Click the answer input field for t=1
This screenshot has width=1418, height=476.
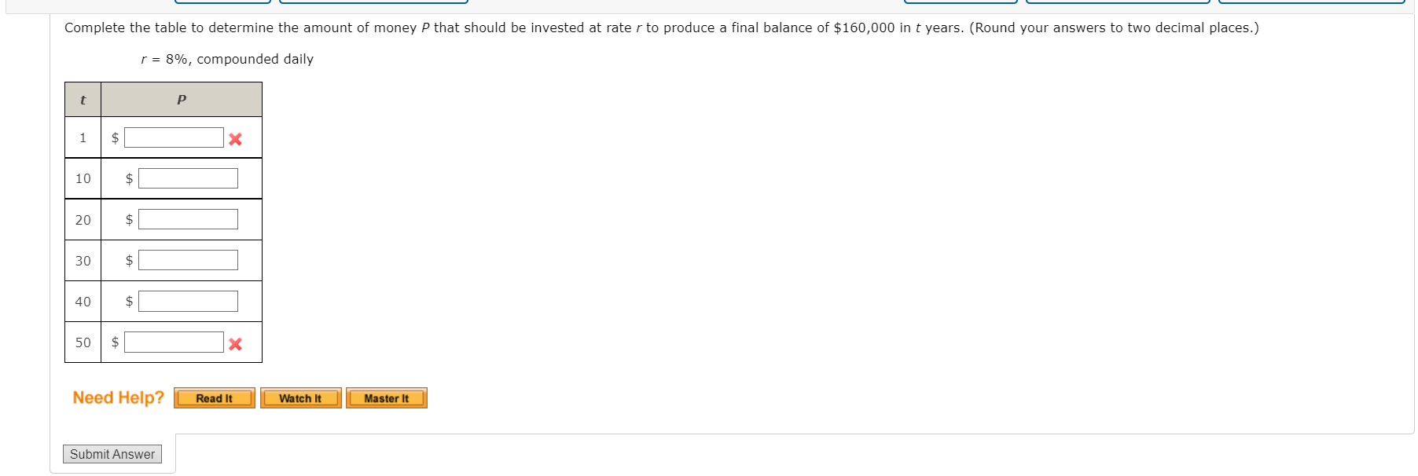click(173, 137)
